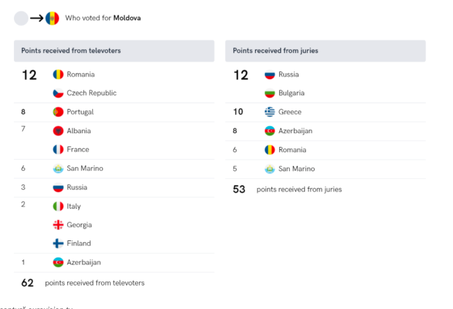This screenshot has height=309, width=453.
Task: Click the Points received from juries header
Action: click(325, 51)
